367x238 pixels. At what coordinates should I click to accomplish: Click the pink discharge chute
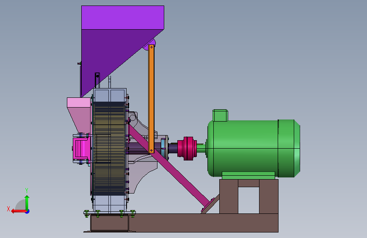pos(79,115)
